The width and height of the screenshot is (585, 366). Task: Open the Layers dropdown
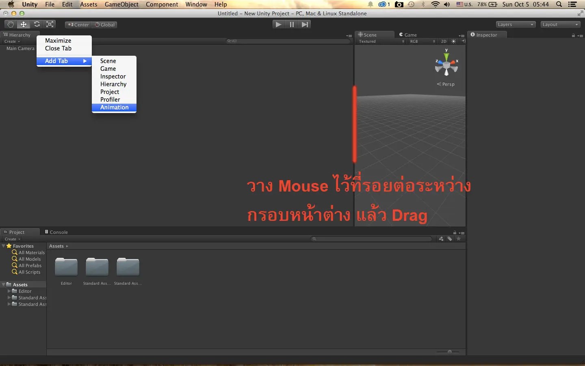(x=515, y=24)
